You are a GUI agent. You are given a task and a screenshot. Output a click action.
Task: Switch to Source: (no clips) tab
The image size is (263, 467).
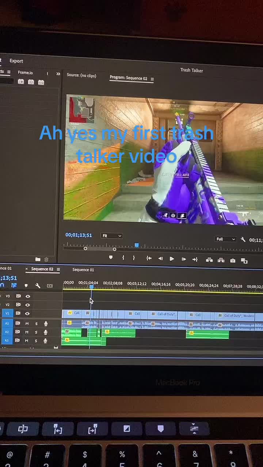point(81,76)
